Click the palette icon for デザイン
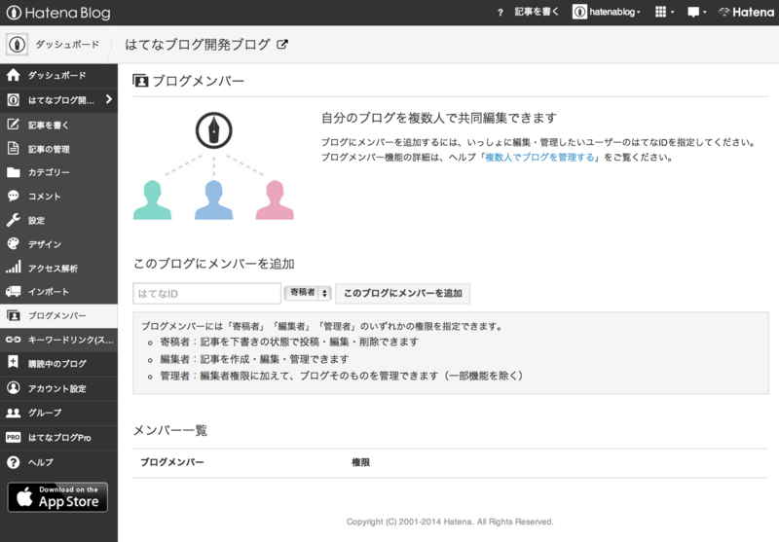The image size is (779, 542). [14, 243]
